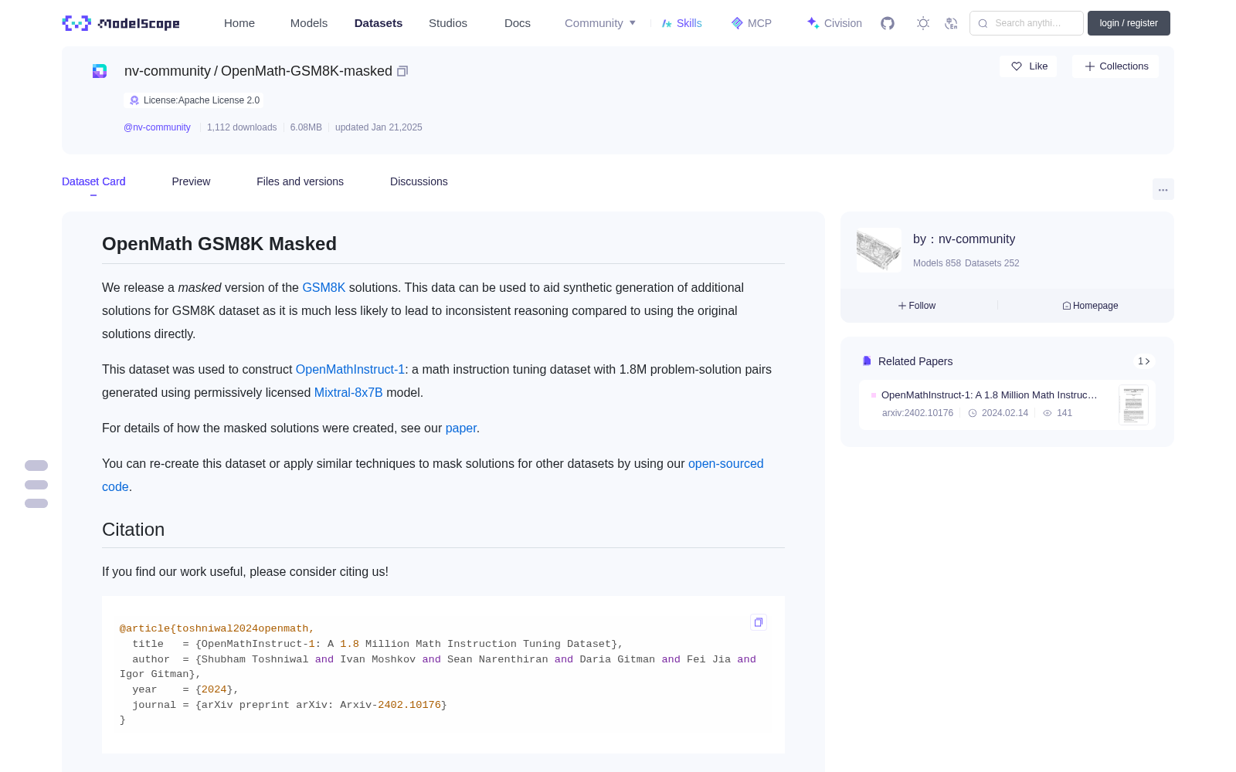Click the login / register button
Image resolution: width=1236 pixels, height=772 pixels.
pyautogui.click(x=1129, y=23)
